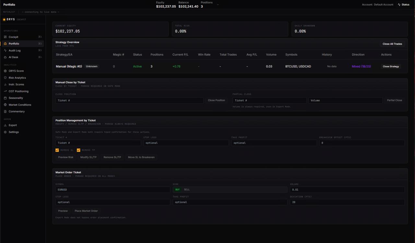Viewport: 415px width, 243px height.
Task: Click the ORYS Score target icon
Action: [x=5, y=71]
